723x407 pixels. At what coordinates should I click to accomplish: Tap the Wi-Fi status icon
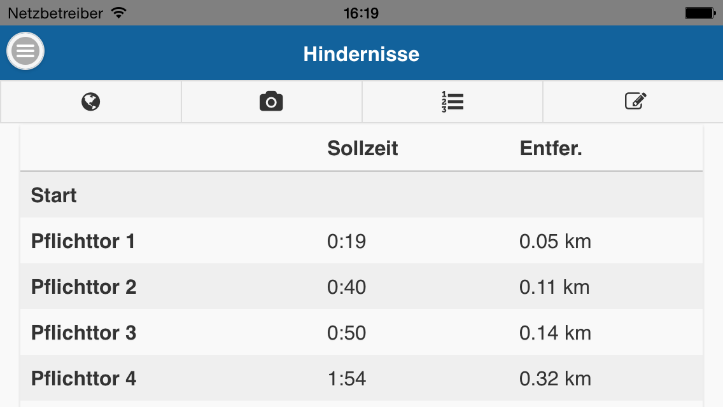(118, 13)
